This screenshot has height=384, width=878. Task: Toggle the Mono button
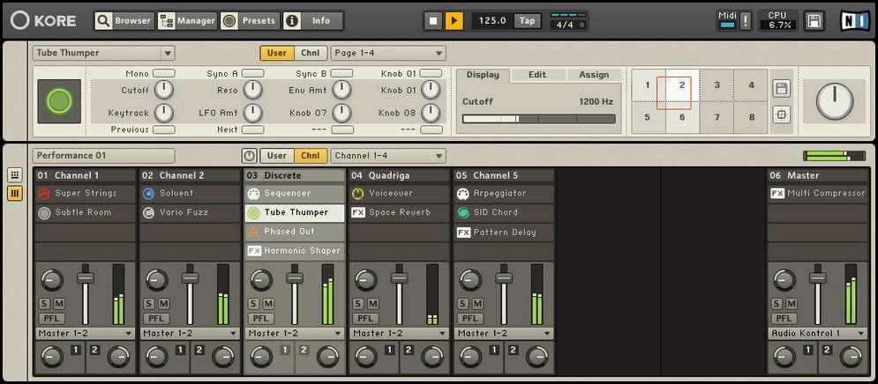(164, 73)
